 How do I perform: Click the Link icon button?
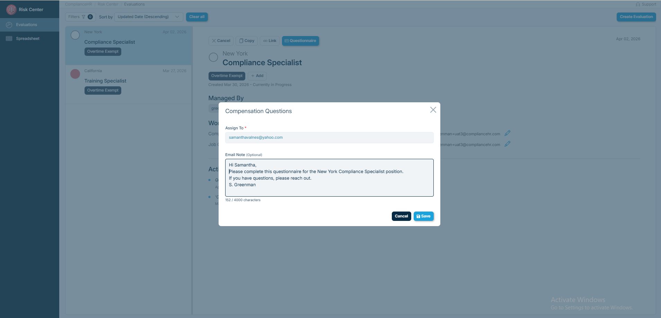click(x=270, y=41)
